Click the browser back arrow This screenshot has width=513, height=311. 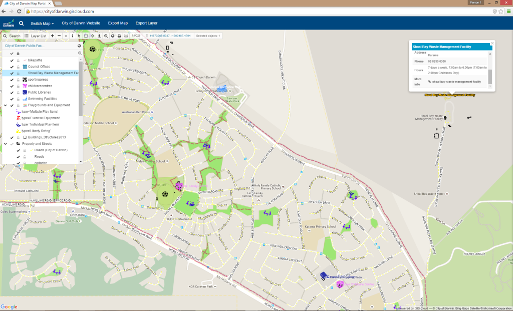(x=4, y=12)
